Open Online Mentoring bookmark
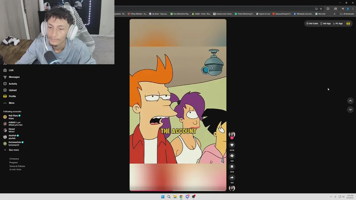The height and width of the screenshot is (200, 356). click(x=244, y=14)
